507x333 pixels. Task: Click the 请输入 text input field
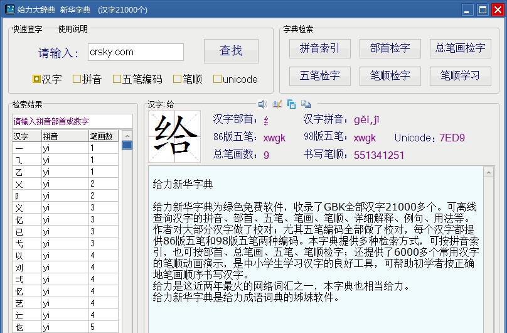pos(135,52)
